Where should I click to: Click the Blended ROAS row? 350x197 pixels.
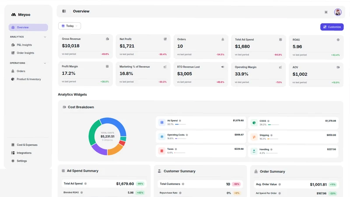104,193
